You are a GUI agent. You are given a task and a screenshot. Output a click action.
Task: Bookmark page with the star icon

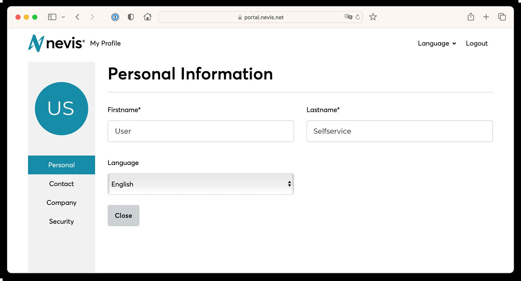373,17
